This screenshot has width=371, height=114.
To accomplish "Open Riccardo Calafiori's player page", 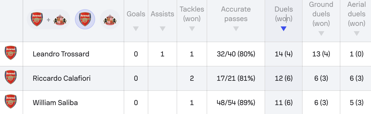I will tap(62, 78).
